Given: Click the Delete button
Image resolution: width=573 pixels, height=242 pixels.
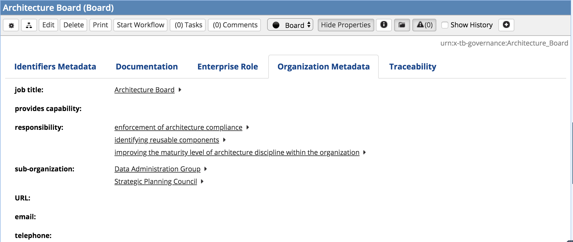Looking at the screenshot, I should [73, 25].
